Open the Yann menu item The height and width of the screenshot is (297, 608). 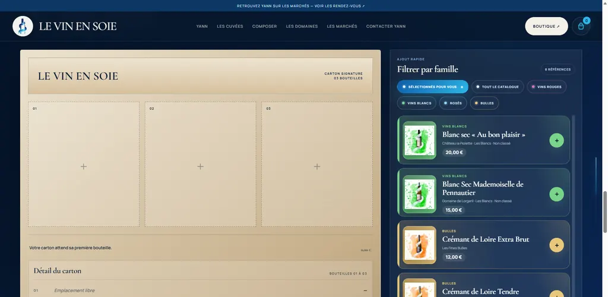(x=202, y=26)
